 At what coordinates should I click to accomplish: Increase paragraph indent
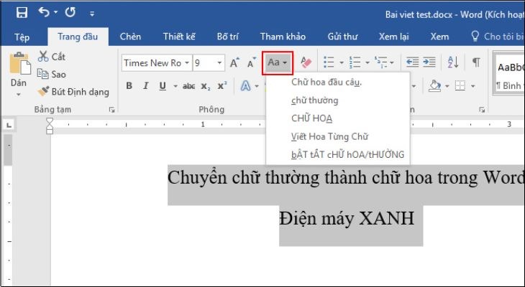429,62
